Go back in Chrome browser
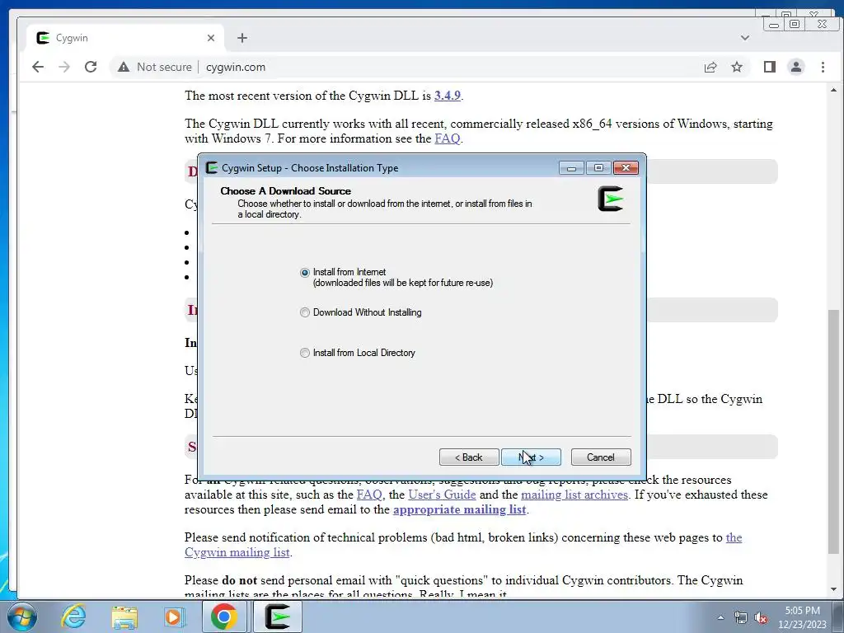Image resolution: width=844 pixels, height=633 pixels. 38,67
